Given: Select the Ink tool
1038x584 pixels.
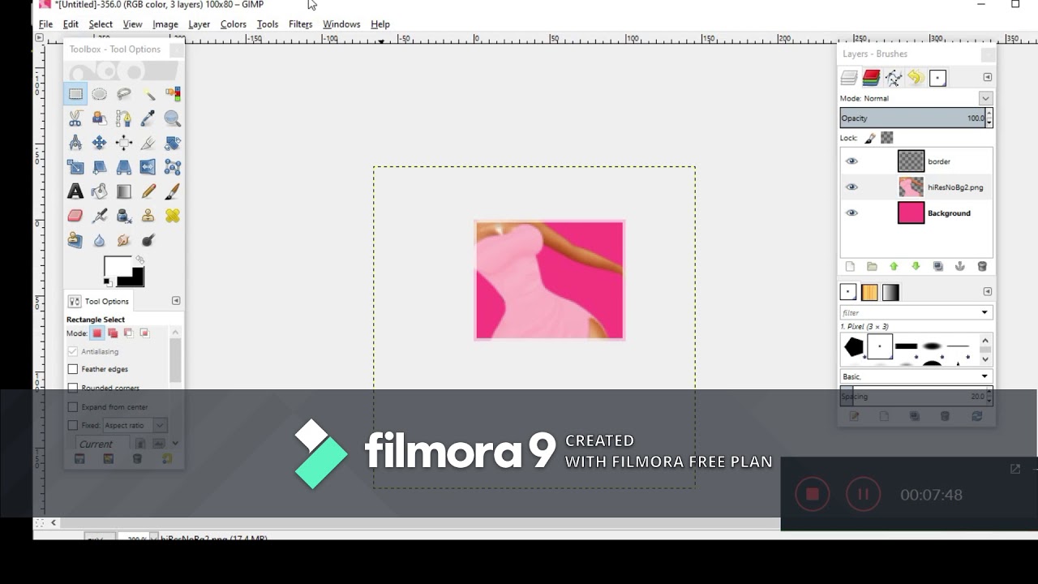Looking at the screenshot, I should [123, 216].
